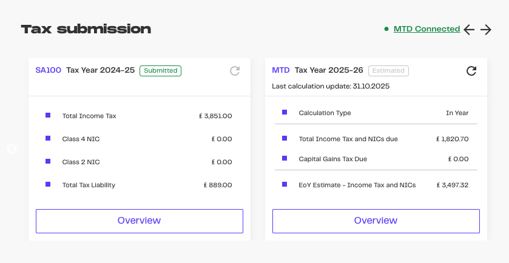Viewport: 509px width, 263px height.
Task: Open the MTD Connected link
Action: pos(426,28)
